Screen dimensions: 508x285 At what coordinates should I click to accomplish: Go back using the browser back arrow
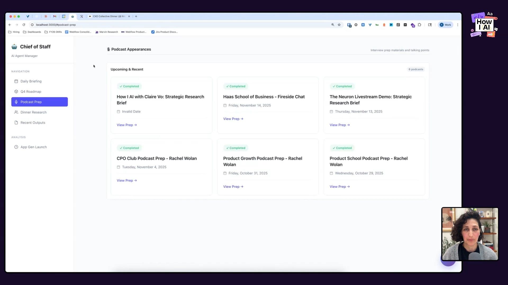pos(10,25)
